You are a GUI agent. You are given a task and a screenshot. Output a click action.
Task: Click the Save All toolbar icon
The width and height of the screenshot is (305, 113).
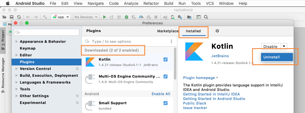point(12,17)
